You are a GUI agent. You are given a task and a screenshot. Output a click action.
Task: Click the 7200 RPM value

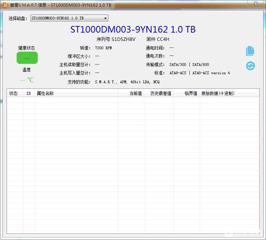coord(103,48)
